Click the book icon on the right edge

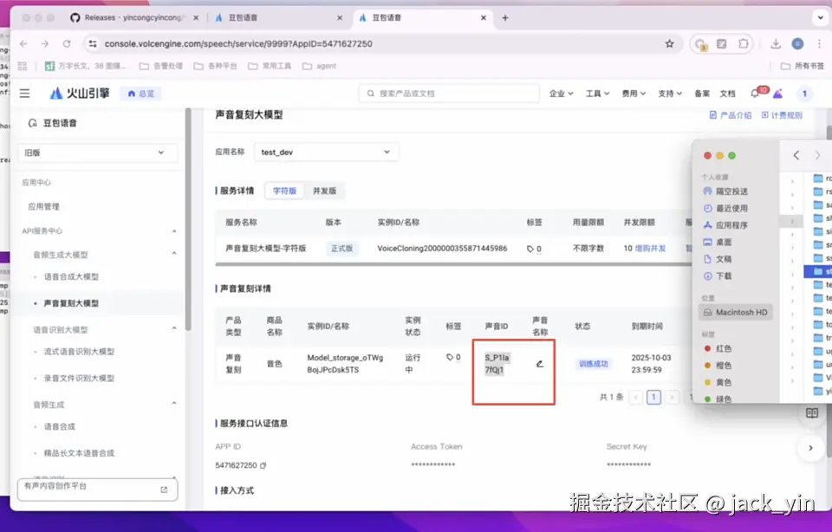812,412
